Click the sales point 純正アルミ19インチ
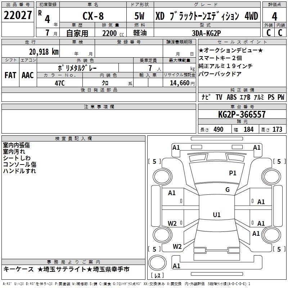Viewport: 288px width, 288px height. click(226, 66)
